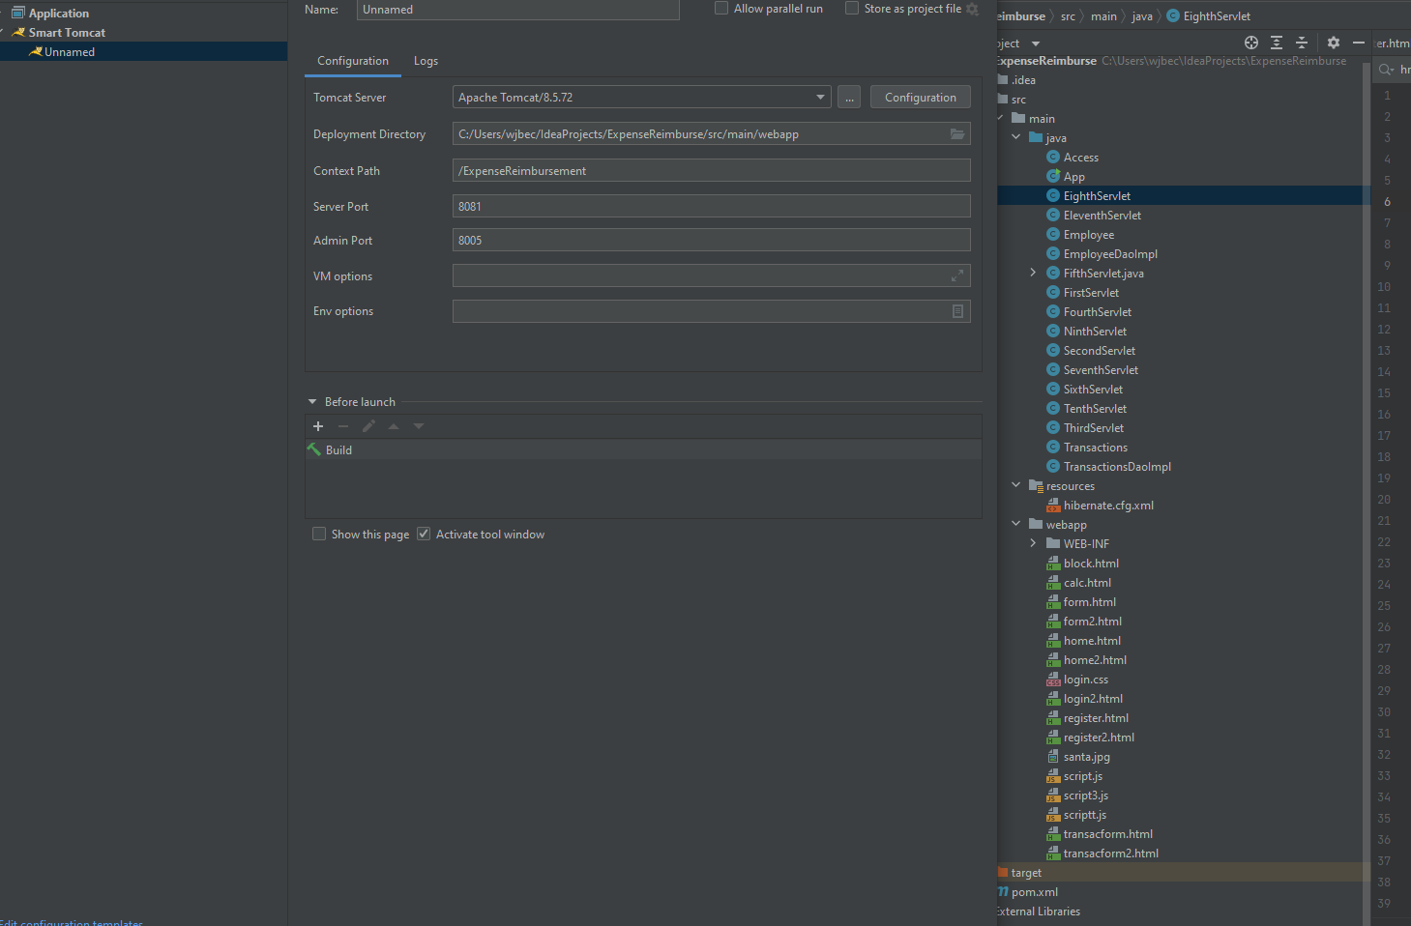Collapse the resources folder
This screenshot has height=926, width=1411.
pos(1015,485)
